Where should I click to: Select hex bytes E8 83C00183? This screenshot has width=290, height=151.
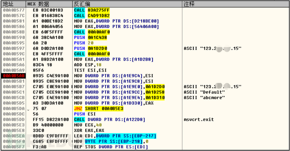click(x=48, y=10)
